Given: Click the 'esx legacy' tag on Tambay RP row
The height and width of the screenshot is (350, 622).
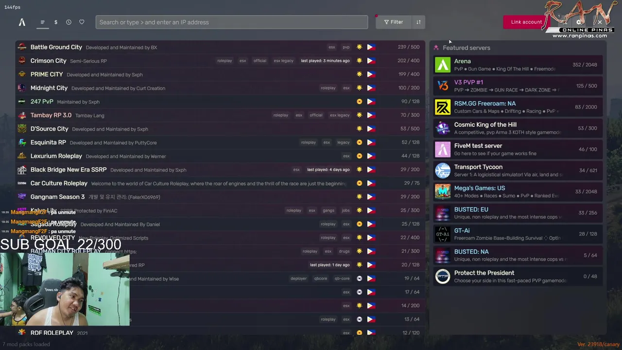Looking at the screenshot, I should click(340, 115).
